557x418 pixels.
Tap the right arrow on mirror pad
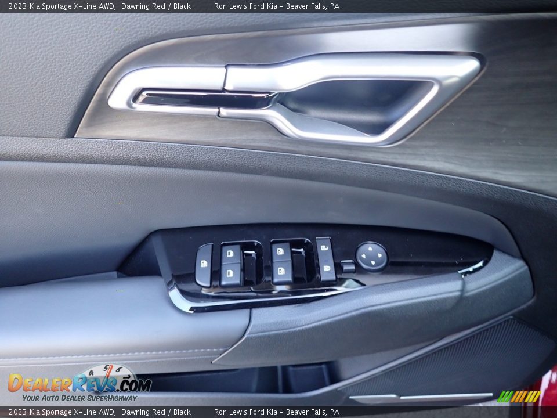click(380, 256)
